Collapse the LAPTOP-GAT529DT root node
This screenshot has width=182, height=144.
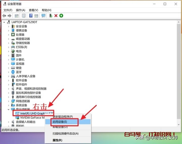[x=5, y=22]
